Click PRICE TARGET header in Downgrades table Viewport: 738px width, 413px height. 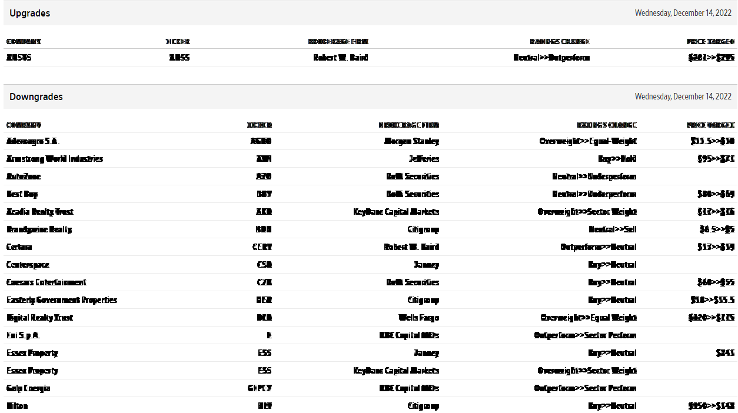pos(710,125)
